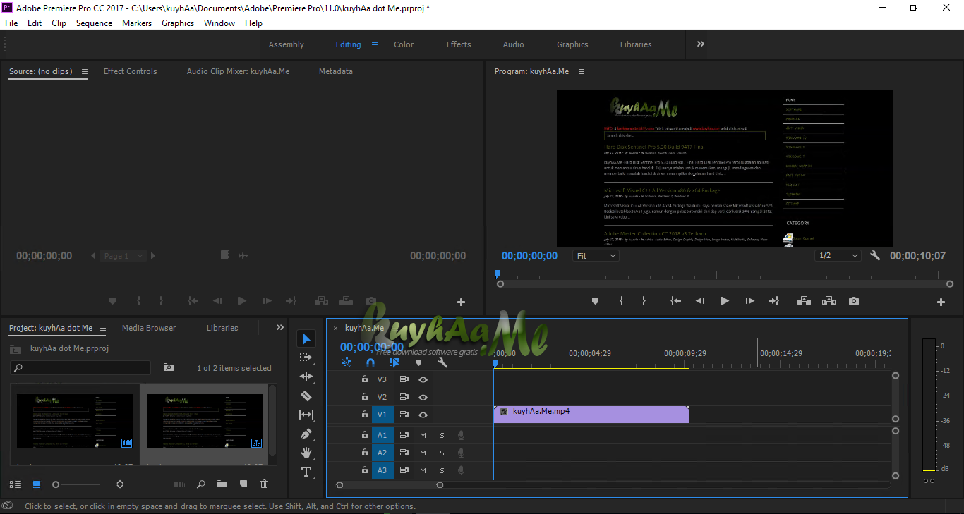Open the 1/2 playback resolution dropdown

click(838, 256)
